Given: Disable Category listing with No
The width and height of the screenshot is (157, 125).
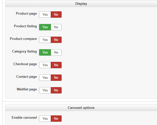Looking at the screenshot, I should click(x=56, y=53).
